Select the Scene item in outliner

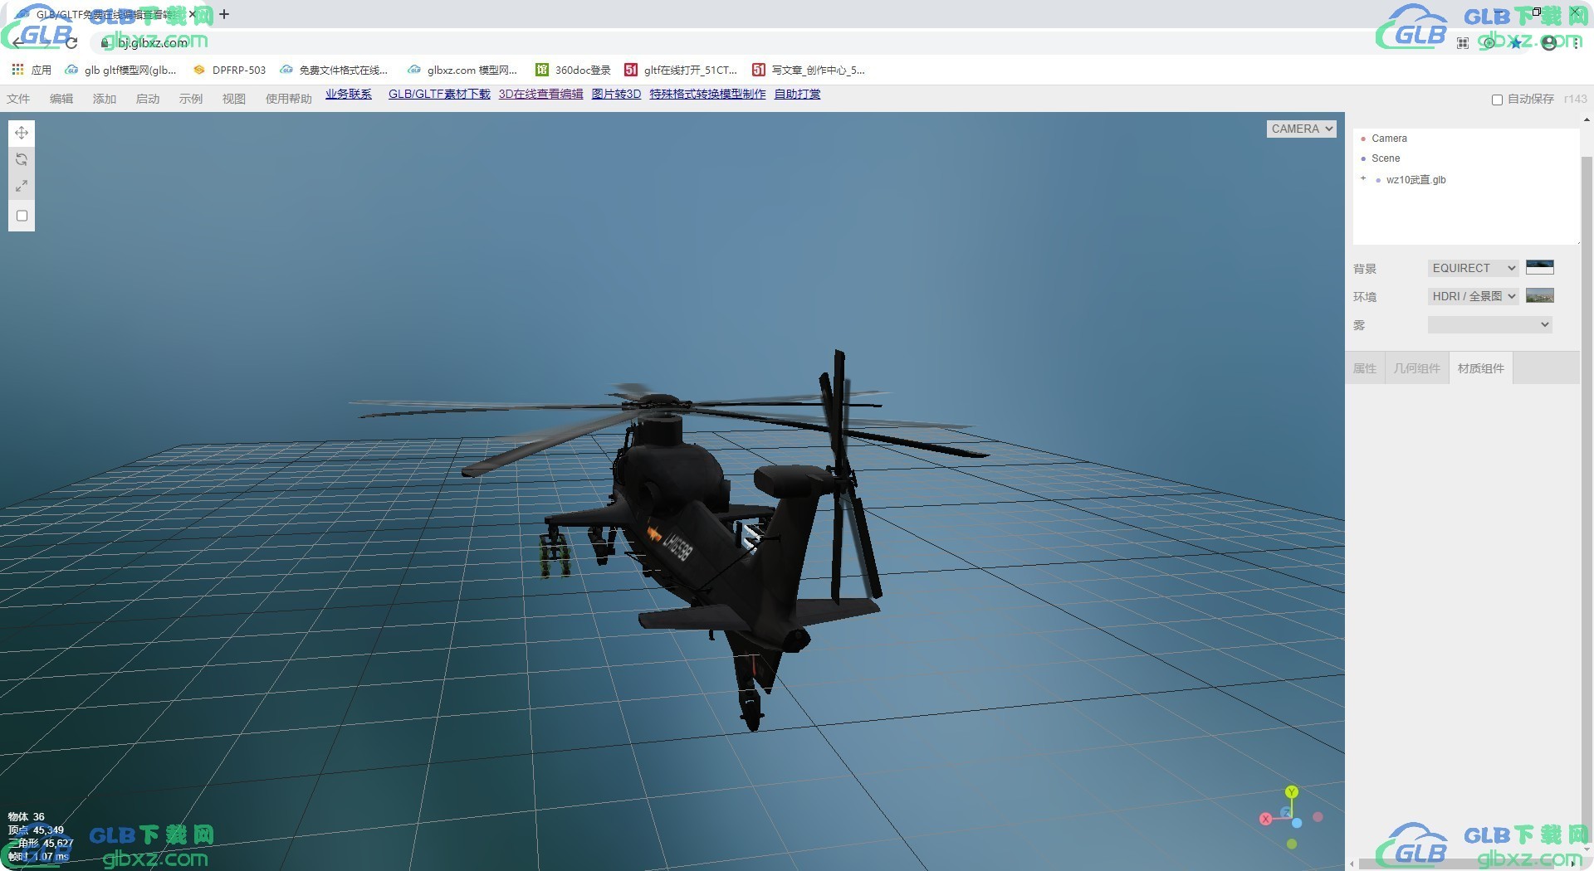[1385, 158]
